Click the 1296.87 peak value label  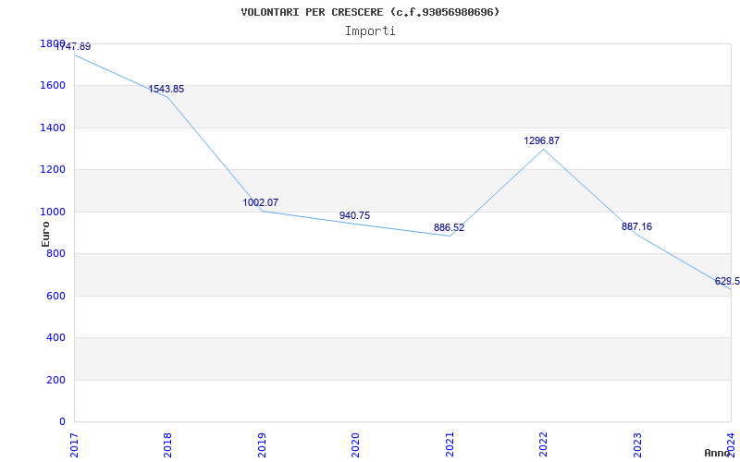541,140
